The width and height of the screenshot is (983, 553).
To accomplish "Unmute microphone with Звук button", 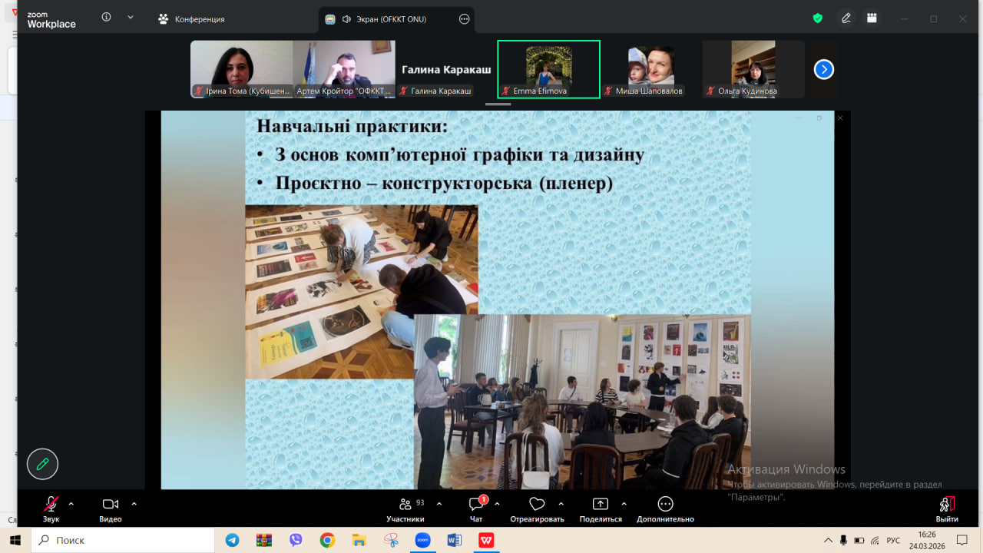I will 51,505.
